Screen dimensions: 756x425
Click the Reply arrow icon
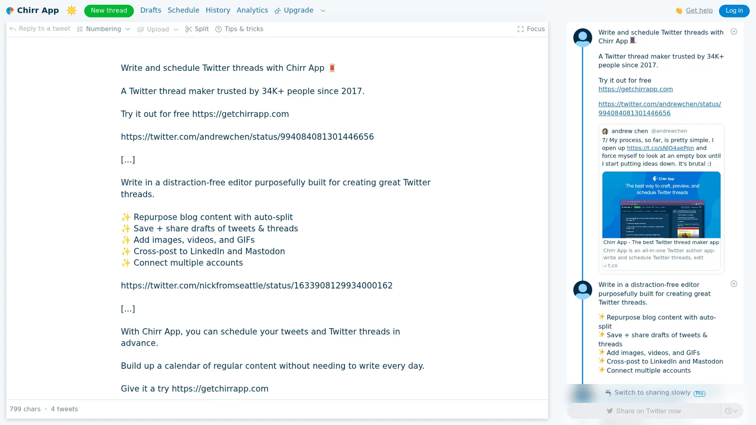coord(13,29)
